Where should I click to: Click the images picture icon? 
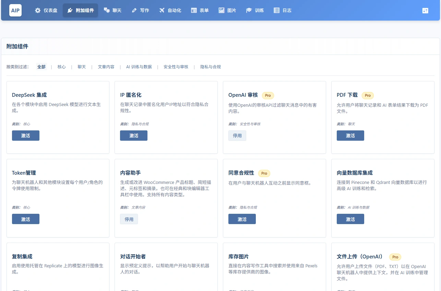point(222,10)
